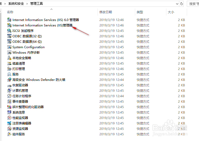Image resolution: width=199 pixels, height=141 pixels.
Task: Select the file name 'System Configuration'
Action: coord(29,47)
